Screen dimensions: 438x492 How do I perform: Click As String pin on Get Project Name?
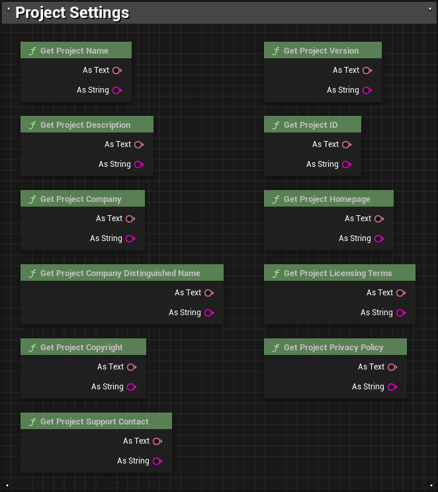tap(117, 90)
